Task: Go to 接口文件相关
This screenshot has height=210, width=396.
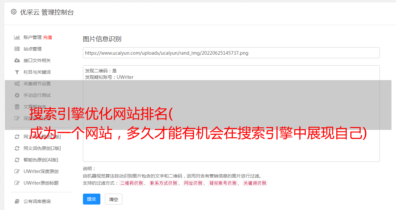Action: [37, 60]
